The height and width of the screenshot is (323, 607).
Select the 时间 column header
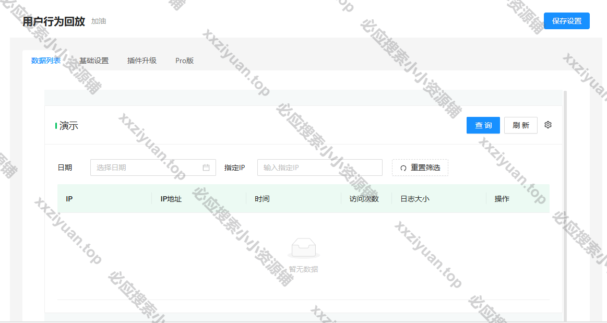[262, 199]
